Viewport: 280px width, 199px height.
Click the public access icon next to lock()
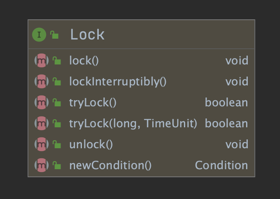click(57, 61)
